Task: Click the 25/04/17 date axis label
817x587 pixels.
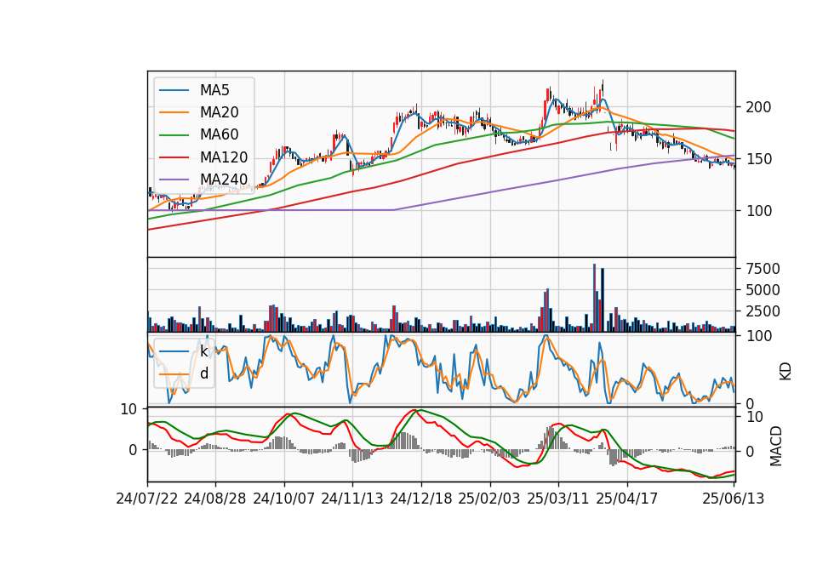Action: (x=627, y=499)
